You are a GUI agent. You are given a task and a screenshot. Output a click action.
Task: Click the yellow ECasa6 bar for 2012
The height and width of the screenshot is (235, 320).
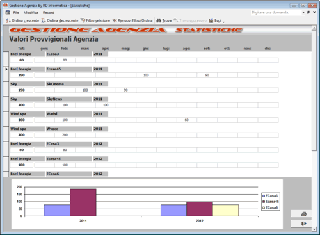point(225,210)
